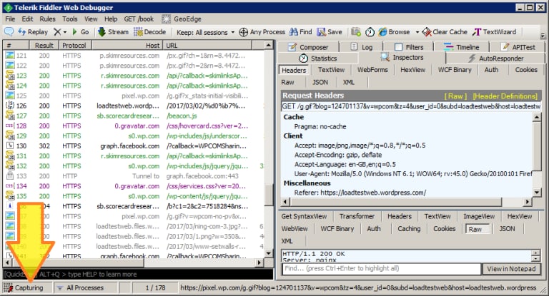
Task: Switch to the Log tab
Action: pyautogui.click(x=362, y=47)
